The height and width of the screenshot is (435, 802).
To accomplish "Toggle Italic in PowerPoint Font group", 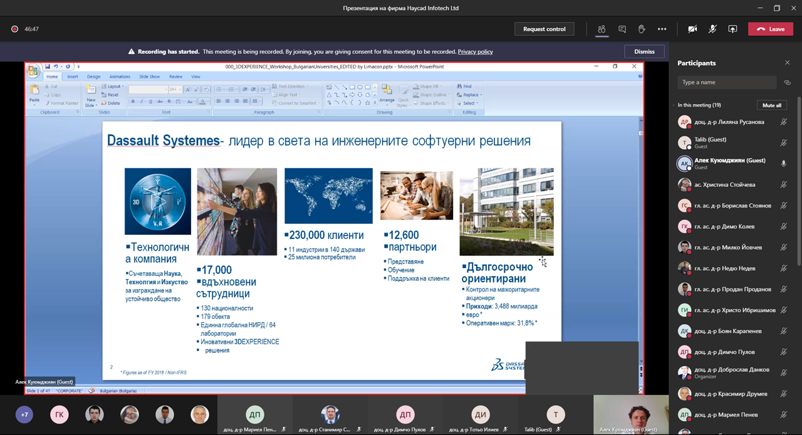I will [x=142, y=101].
